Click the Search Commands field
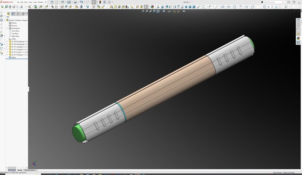The image size is (302, 175). tap(274, 2)
